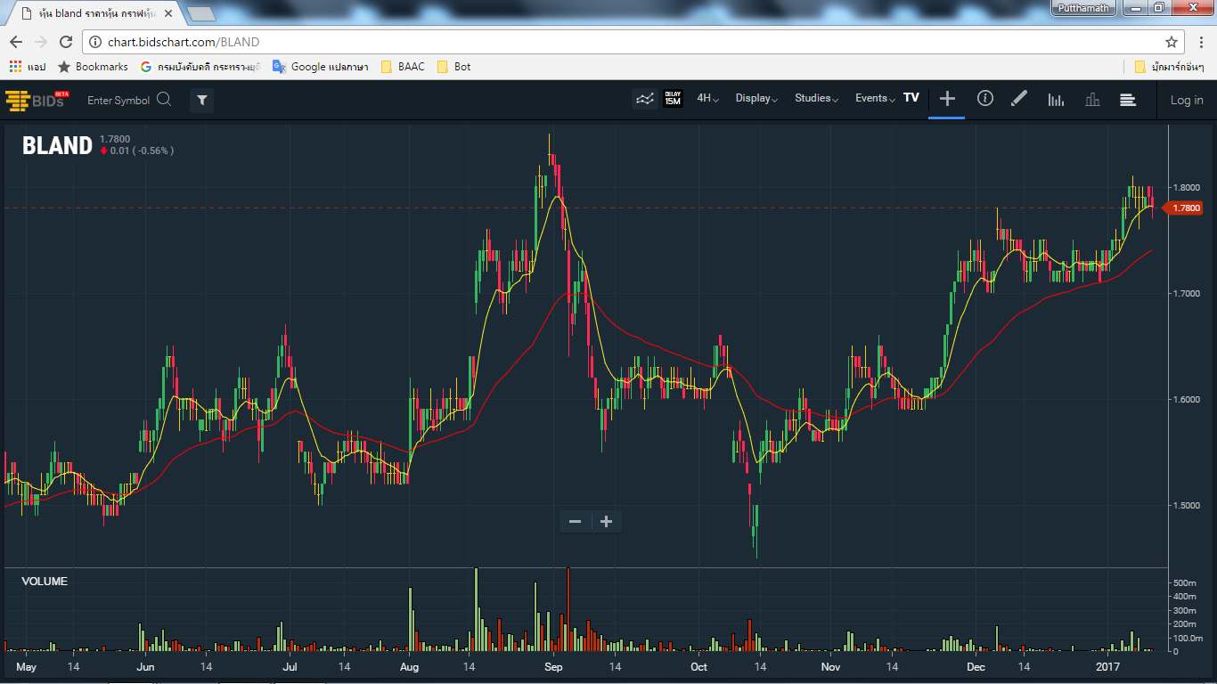
Task: Click the May date axis label
Action: pyautogui.click(x=26, y=667)
